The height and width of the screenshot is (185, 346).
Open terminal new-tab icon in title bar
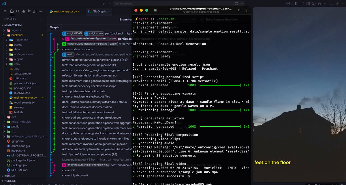[155, 10]
